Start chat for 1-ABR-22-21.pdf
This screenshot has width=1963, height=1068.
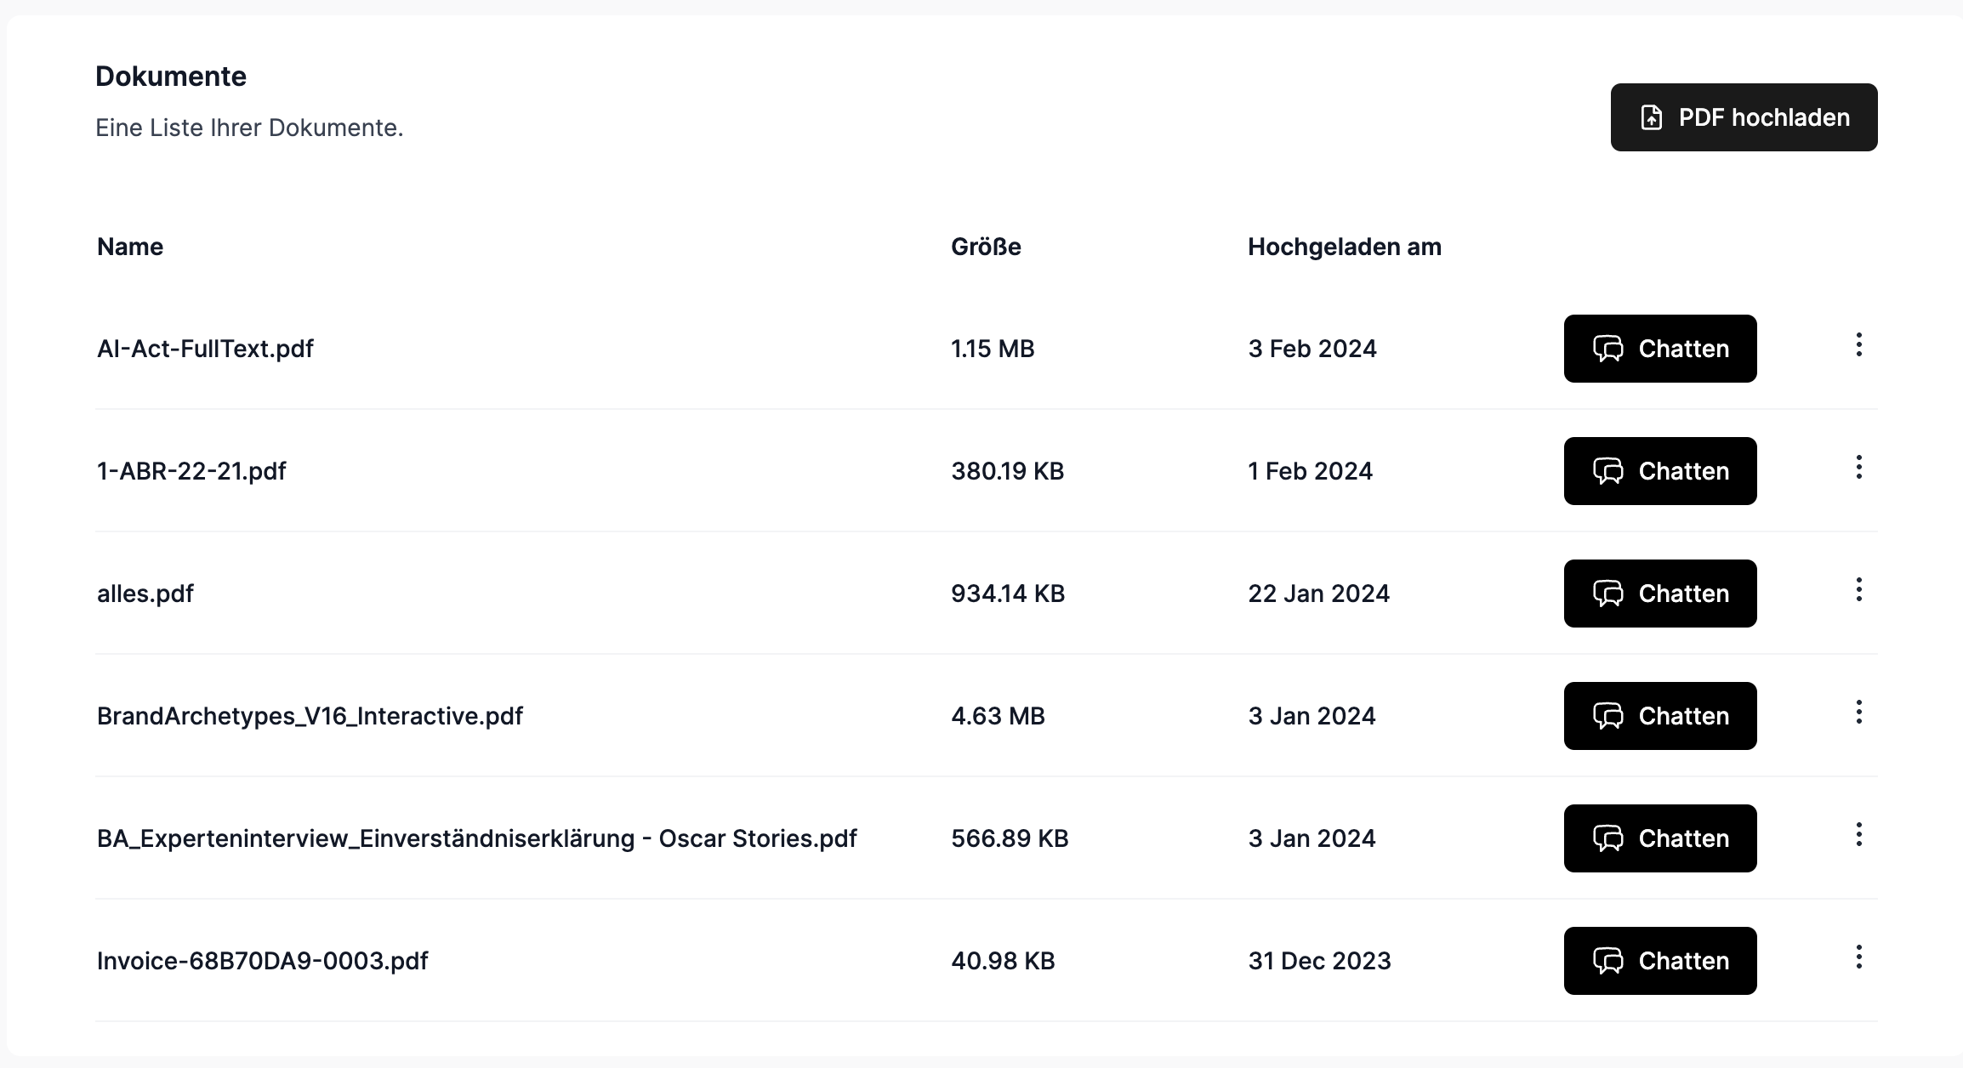click(1659, 471)
